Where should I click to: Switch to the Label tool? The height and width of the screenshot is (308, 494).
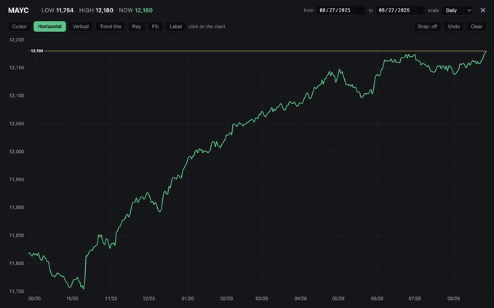pos(176,26)
